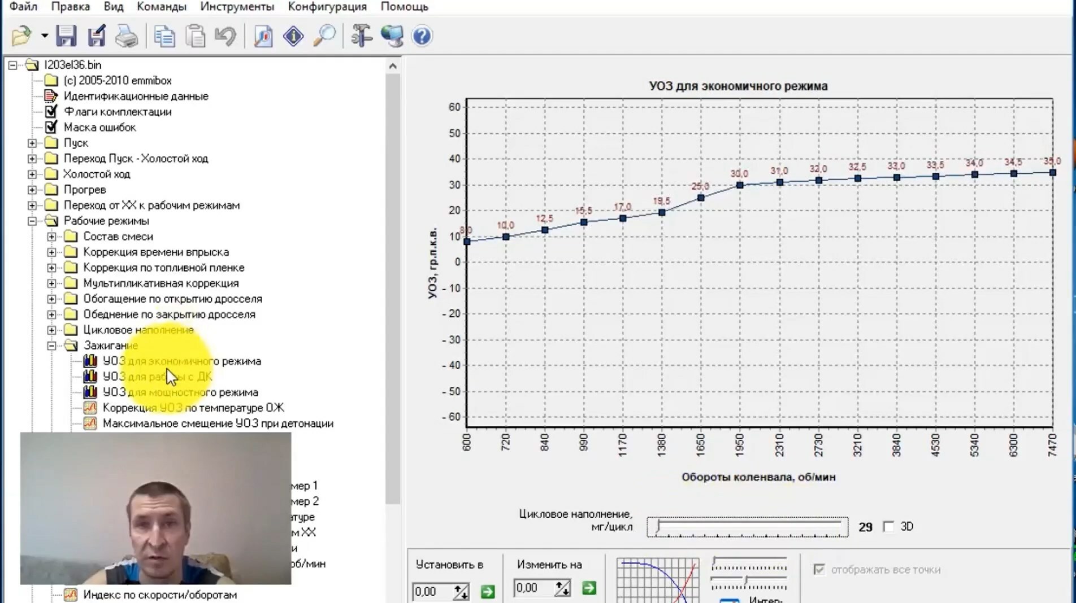
Task: Click the globe and monitor network icon
Action: (x=392, y=36)
